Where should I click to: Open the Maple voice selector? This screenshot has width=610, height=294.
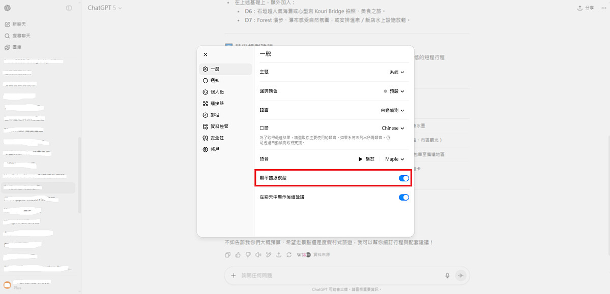pos(394,158)
